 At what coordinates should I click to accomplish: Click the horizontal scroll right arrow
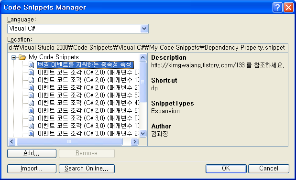[134, 141]
